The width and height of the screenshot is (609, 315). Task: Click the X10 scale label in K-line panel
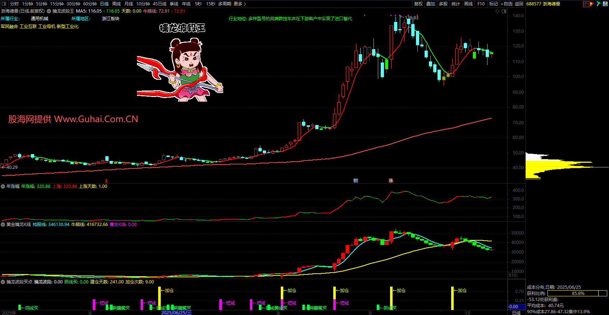click(x=512, y=275)
